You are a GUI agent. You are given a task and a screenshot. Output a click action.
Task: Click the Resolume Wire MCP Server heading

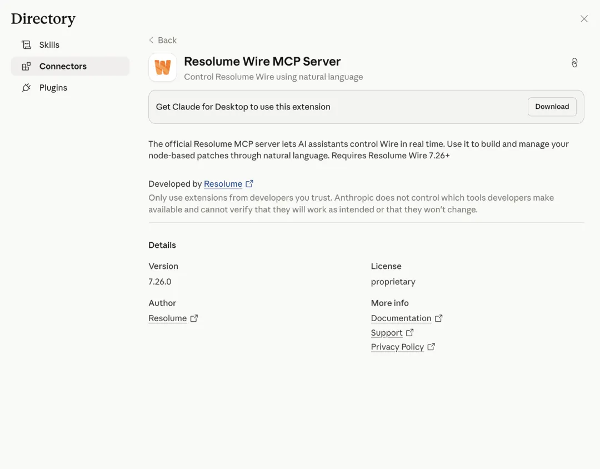point(262,62)
